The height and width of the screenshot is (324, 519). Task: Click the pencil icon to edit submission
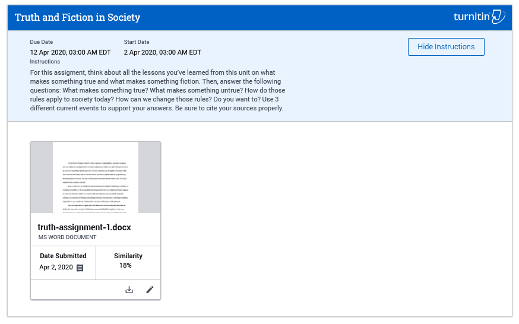150,290
